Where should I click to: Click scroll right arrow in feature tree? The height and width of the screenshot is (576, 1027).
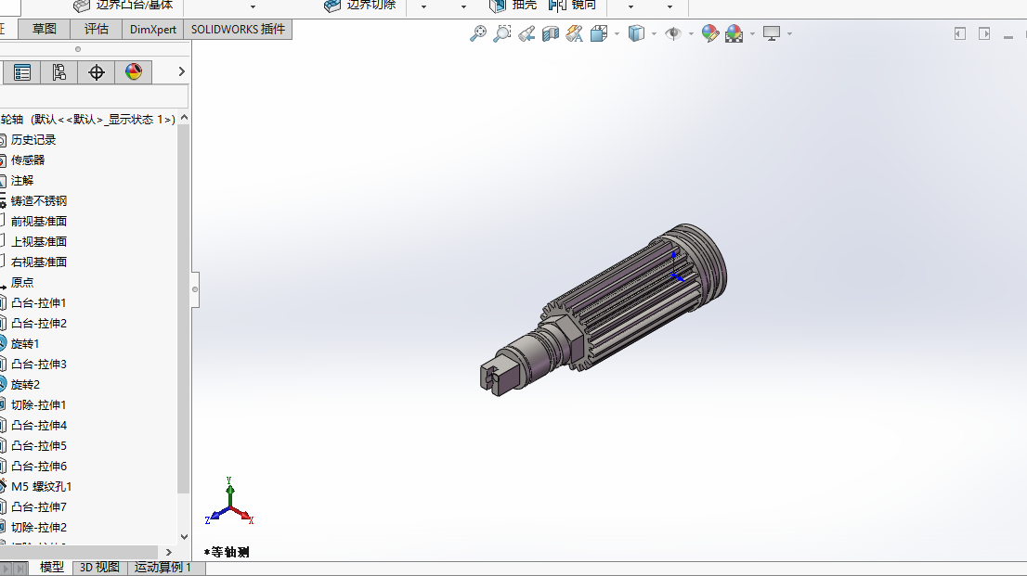click(x=168, y=553)
